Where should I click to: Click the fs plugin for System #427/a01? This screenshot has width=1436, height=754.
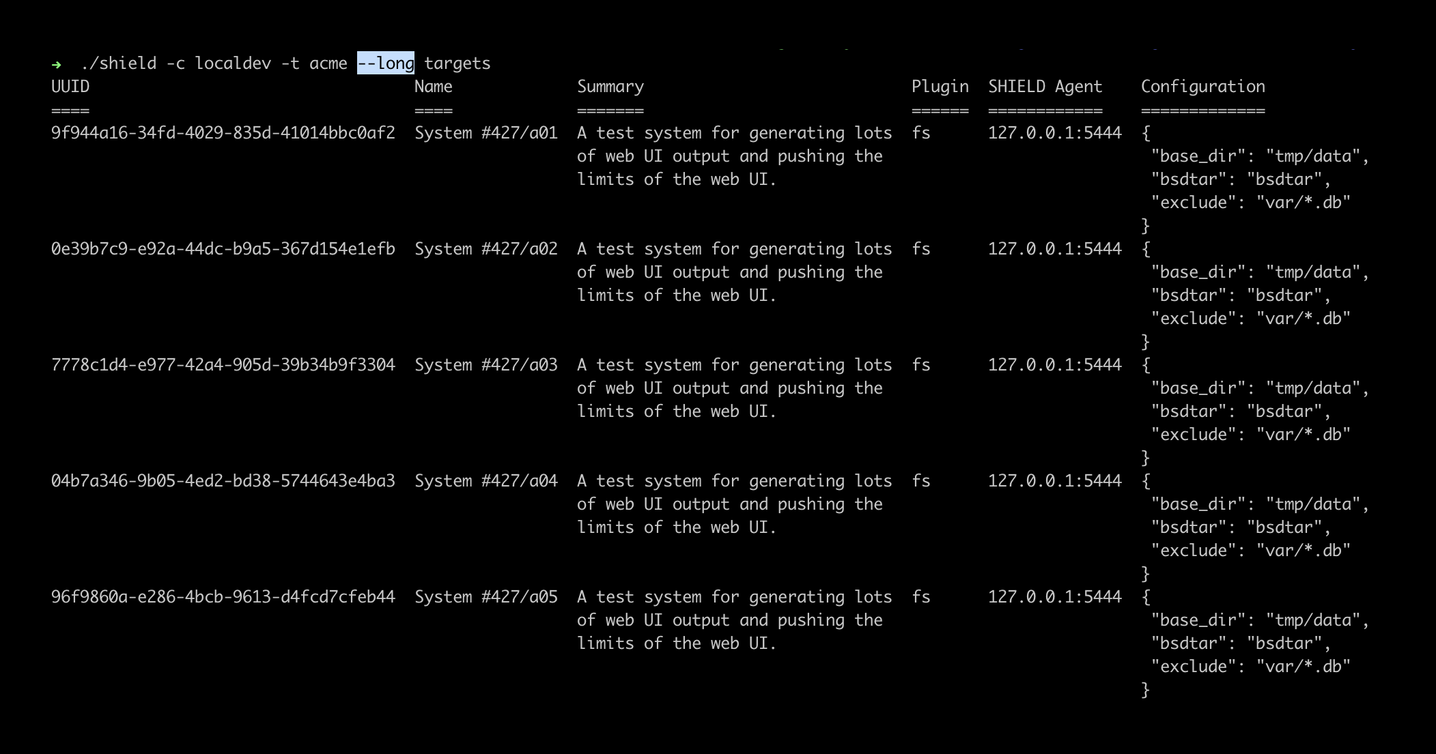[921, 133]
